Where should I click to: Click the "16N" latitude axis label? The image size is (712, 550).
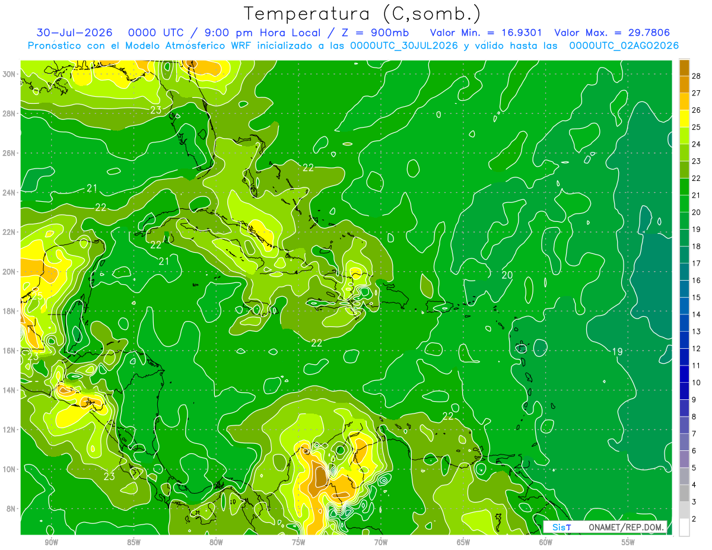coord(10,351)
